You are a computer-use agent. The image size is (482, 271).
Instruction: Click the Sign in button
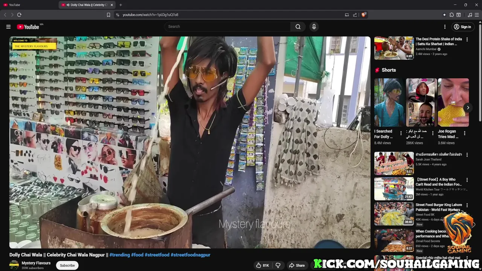point(462,27)
